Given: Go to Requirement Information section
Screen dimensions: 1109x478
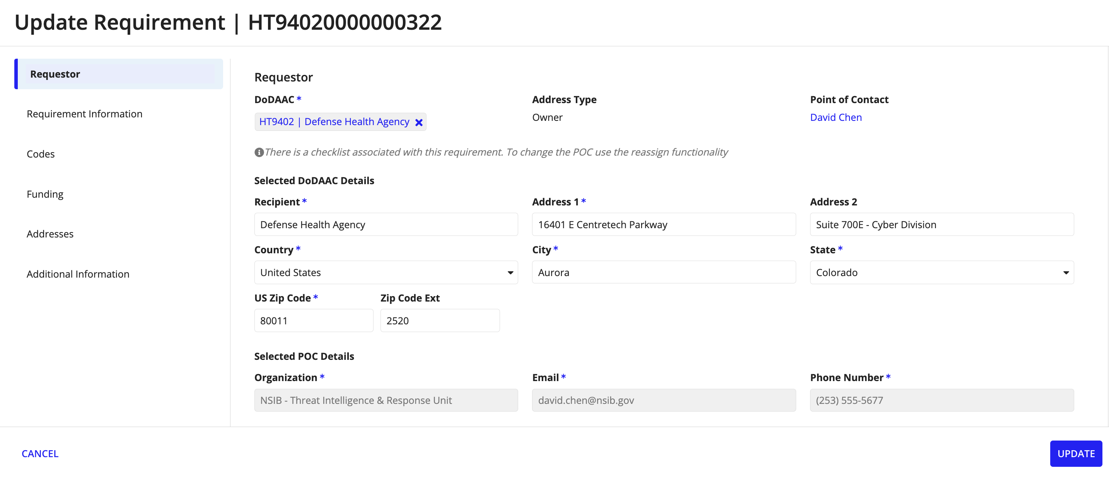Looking at the screenshot, I should 84,114.
